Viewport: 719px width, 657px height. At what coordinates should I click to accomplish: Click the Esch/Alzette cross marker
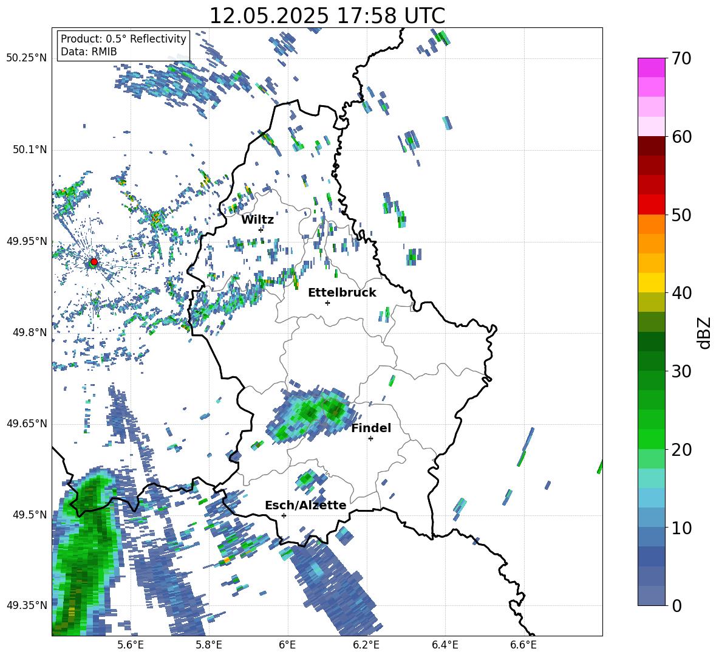(x=284, y=515)
